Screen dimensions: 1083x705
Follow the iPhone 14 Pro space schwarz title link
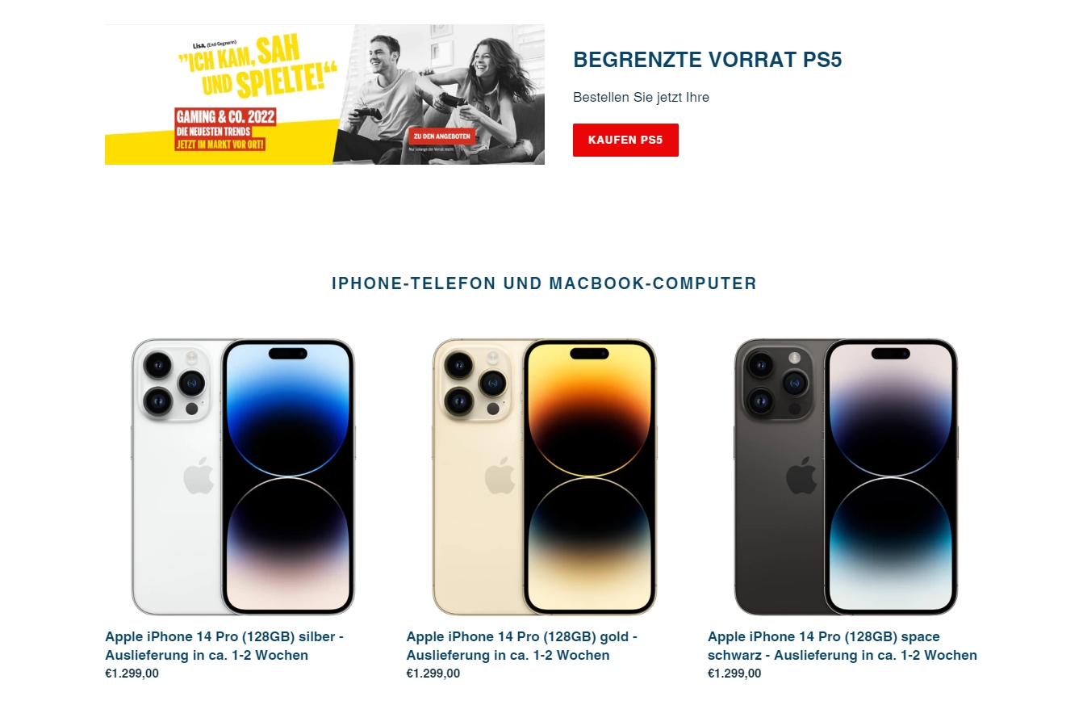843,646
